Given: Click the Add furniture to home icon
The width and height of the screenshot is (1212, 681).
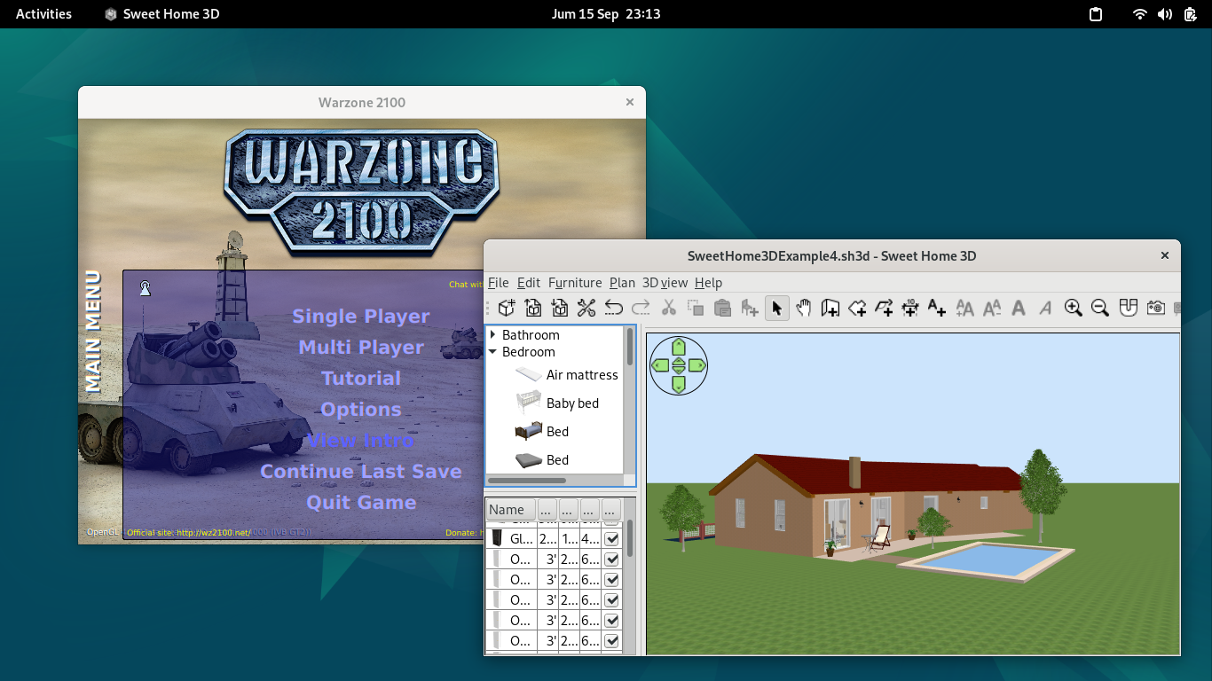Looking at the screenshot, I should point(750,308).
